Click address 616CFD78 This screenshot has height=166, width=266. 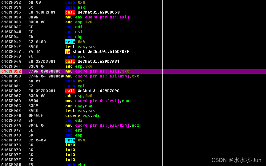pyautogui.click(x=11, y=135)
